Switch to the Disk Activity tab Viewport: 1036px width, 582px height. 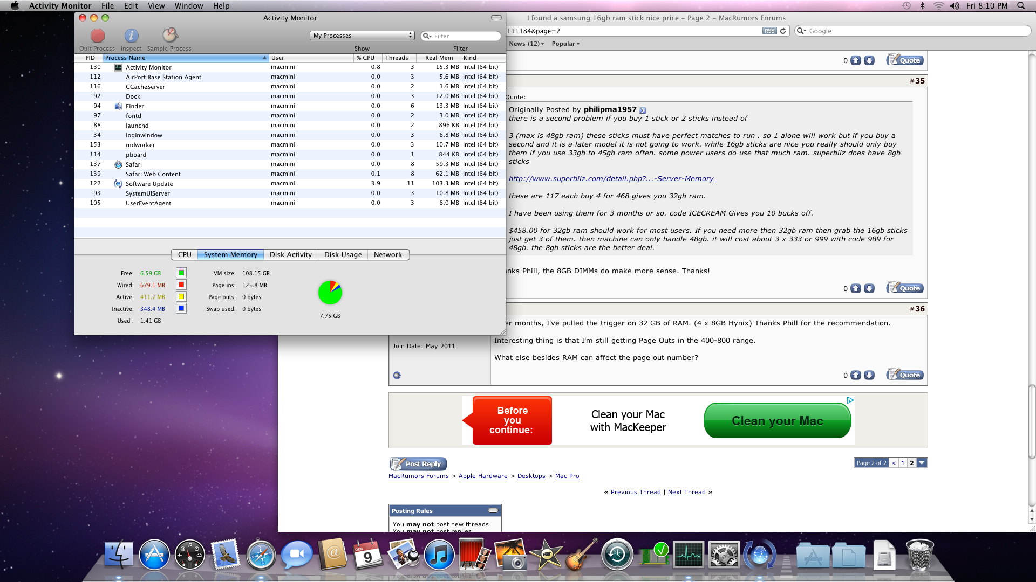click(291, 255)
